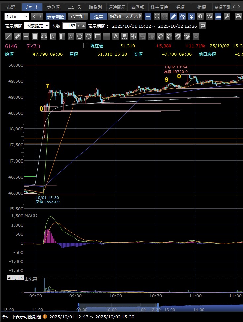
Task: Print the chart using printer icon
Action: 238,16
